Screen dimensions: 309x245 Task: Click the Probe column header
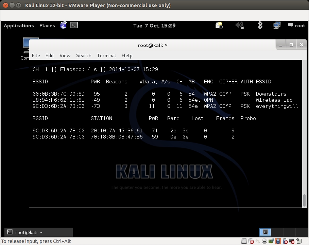point(248,118)
